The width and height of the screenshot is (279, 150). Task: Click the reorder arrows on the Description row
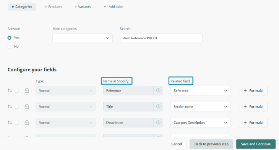[x=10, y=123]
